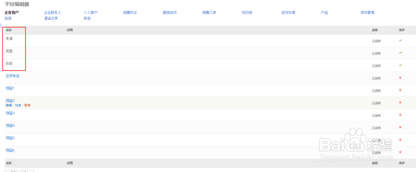
Task: Click the red X in the 预留2 row
Action: click(x=400, y=102)
